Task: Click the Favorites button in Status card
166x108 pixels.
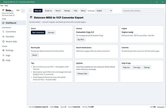Action: (x=51, y=33)
